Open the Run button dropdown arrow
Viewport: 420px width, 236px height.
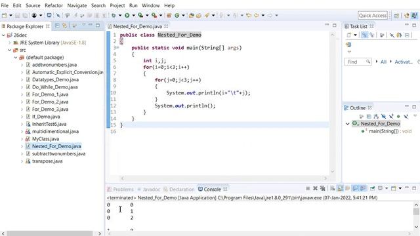click(x=133, y=16)
